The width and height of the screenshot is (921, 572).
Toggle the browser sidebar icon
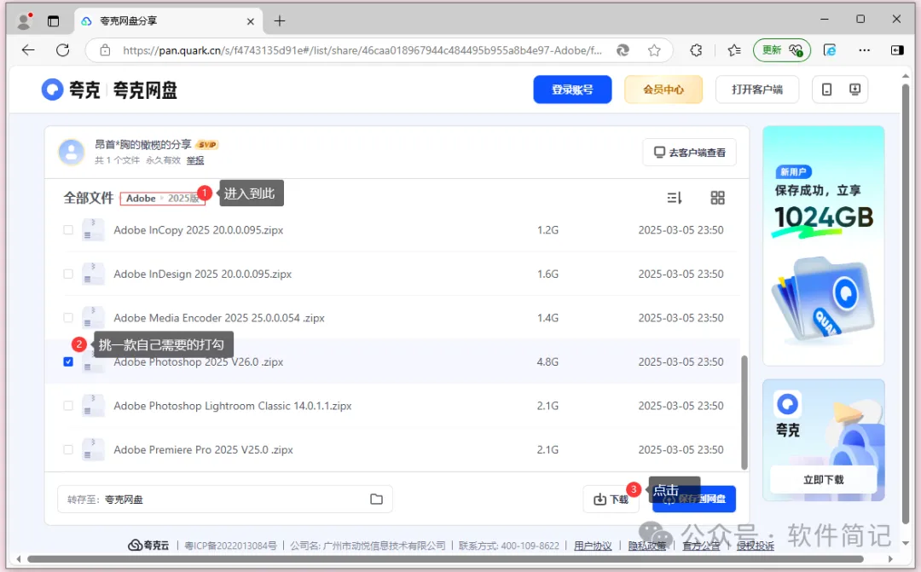pyautogui.click(x=897, y=50)
